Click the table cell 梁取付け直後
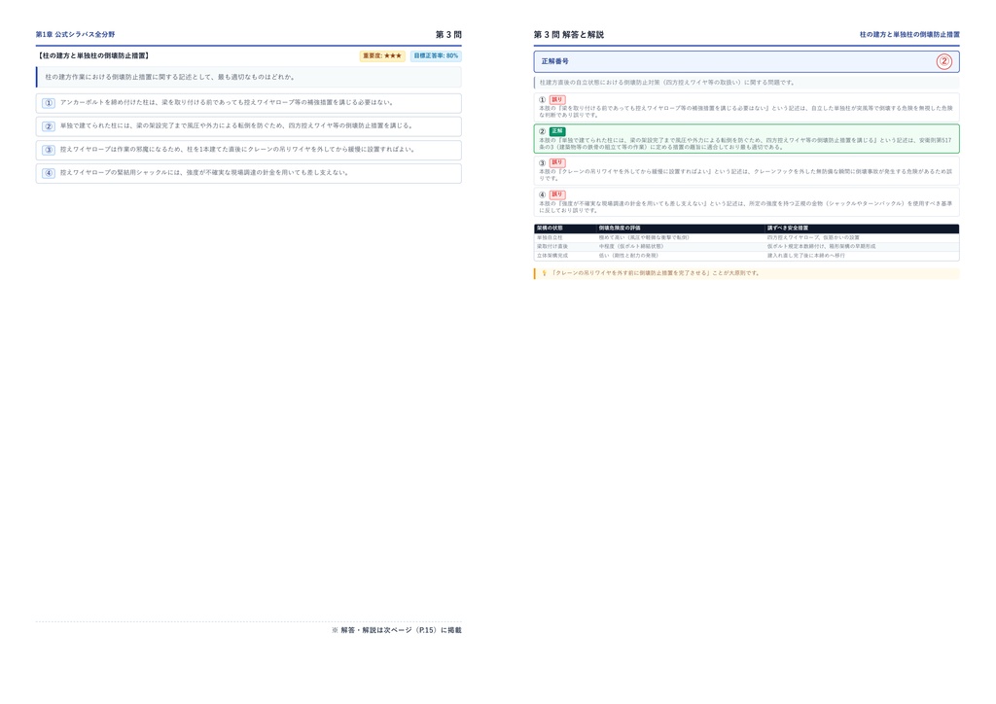 click(552, 246)
